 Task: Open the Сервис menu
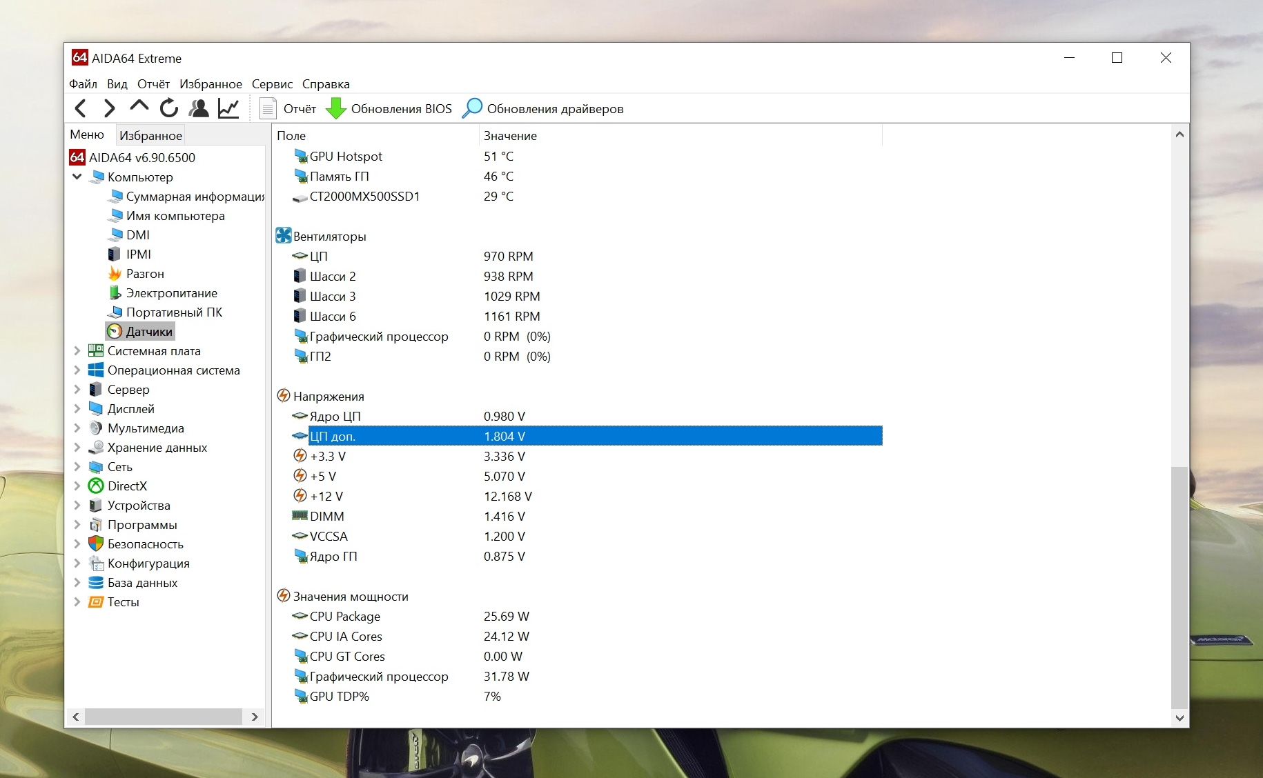tap(272, 84)
